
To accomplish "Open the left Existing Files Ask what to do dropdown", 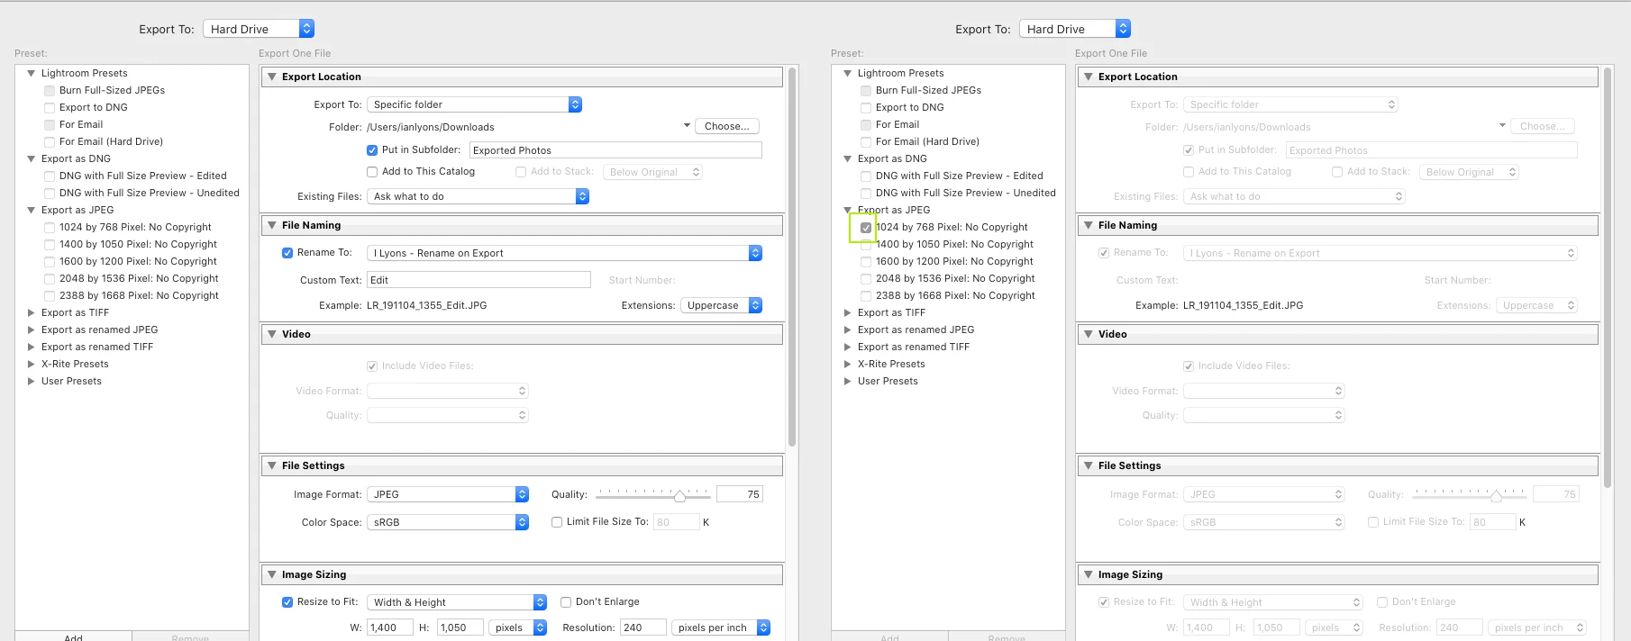I will point(478,196).
